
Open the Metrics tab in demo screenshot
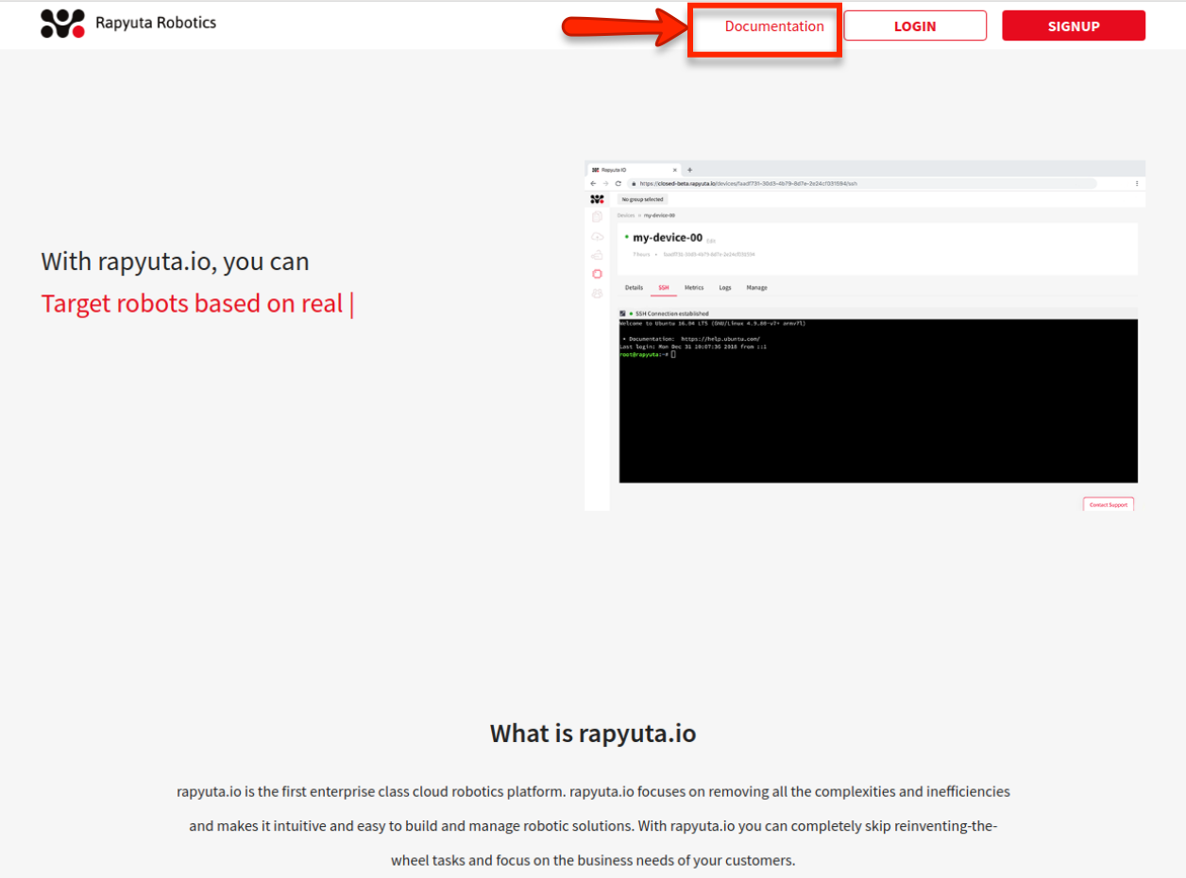694,287
